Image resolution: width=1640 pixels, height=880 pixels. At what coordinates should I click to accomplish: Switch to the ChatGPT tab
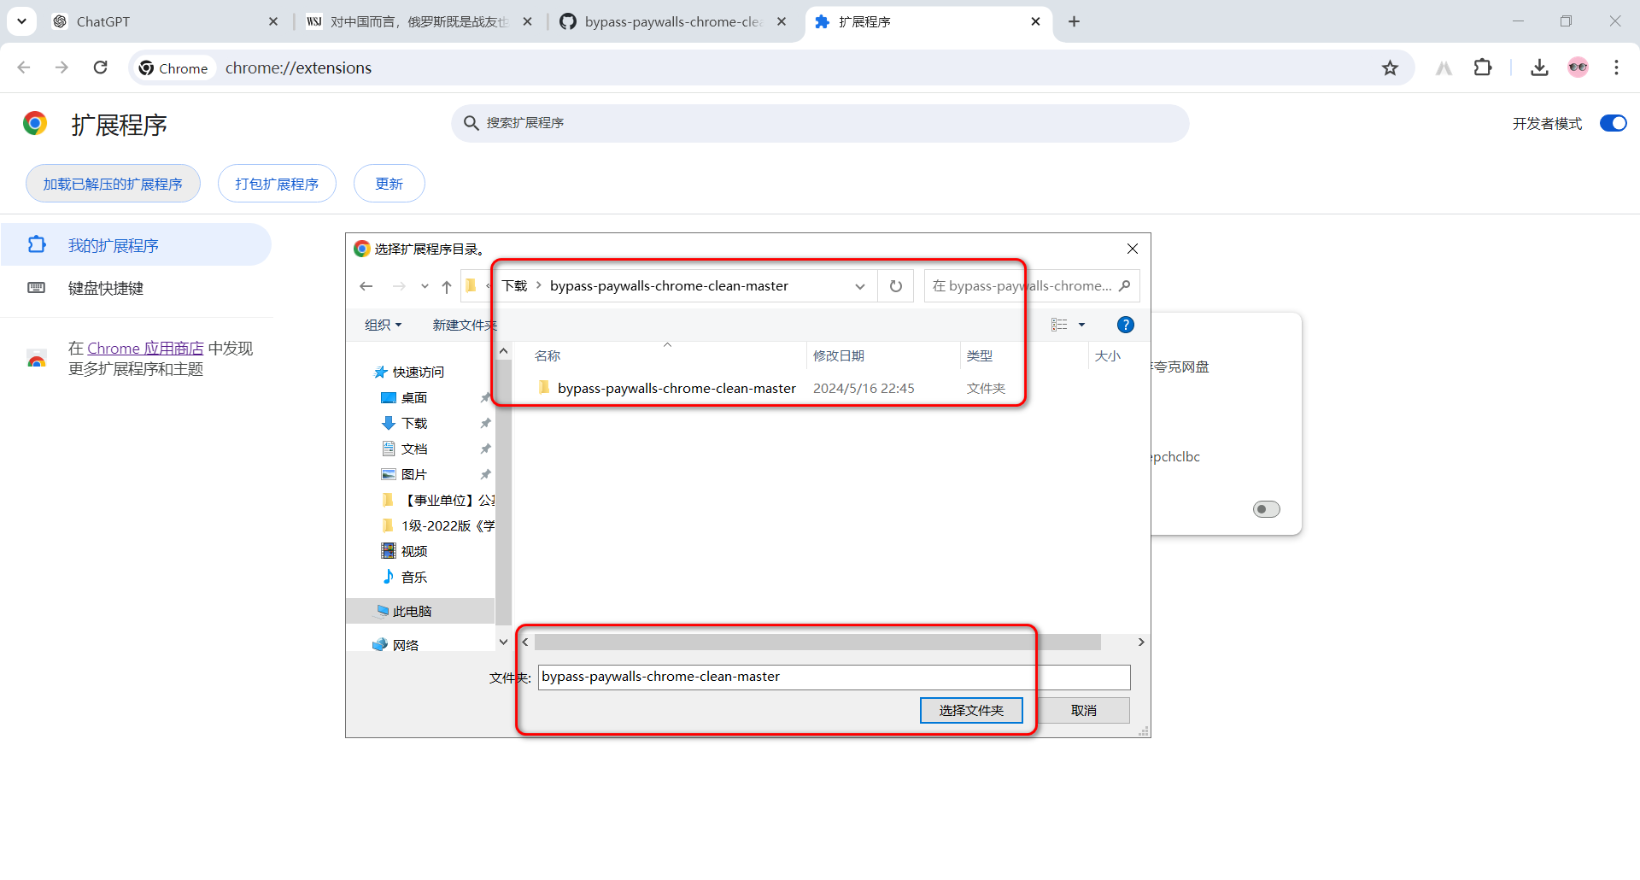(x=162, y=21)
